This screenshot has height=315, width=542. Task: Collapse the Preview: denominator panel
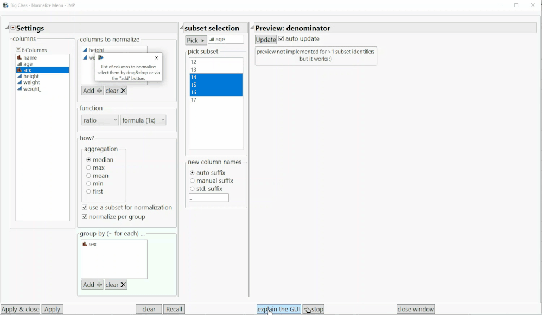point(252,28)
